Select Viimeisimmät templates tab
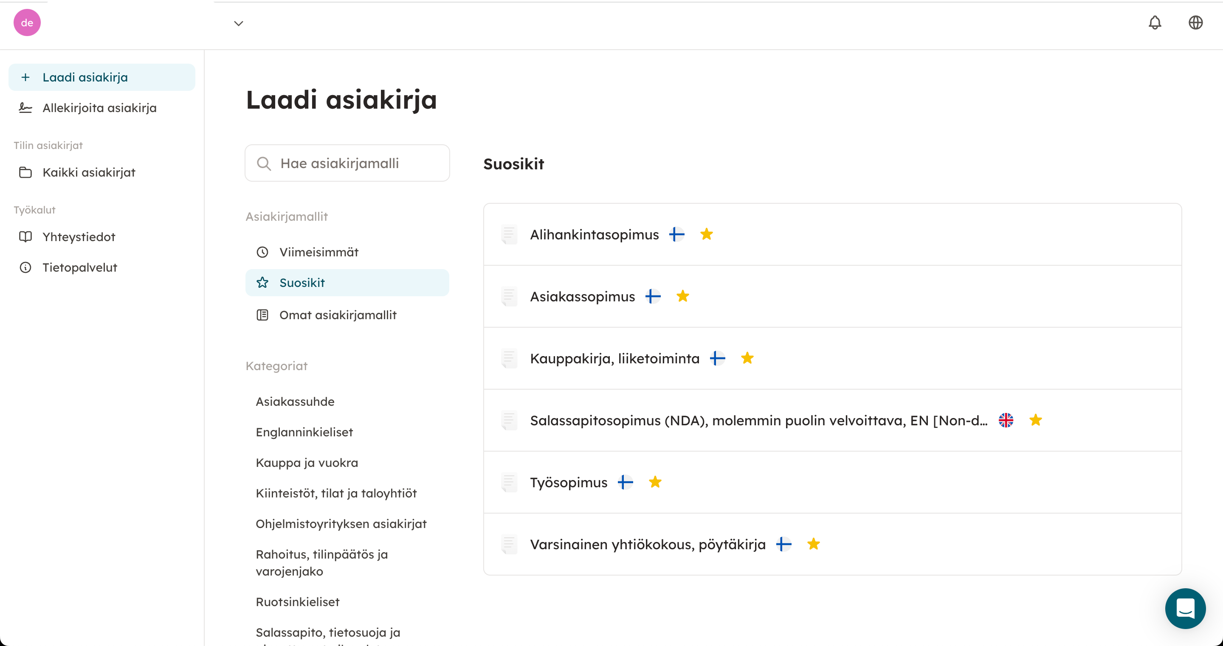Viewport: 1223px width, 646px height. [318, 252]
